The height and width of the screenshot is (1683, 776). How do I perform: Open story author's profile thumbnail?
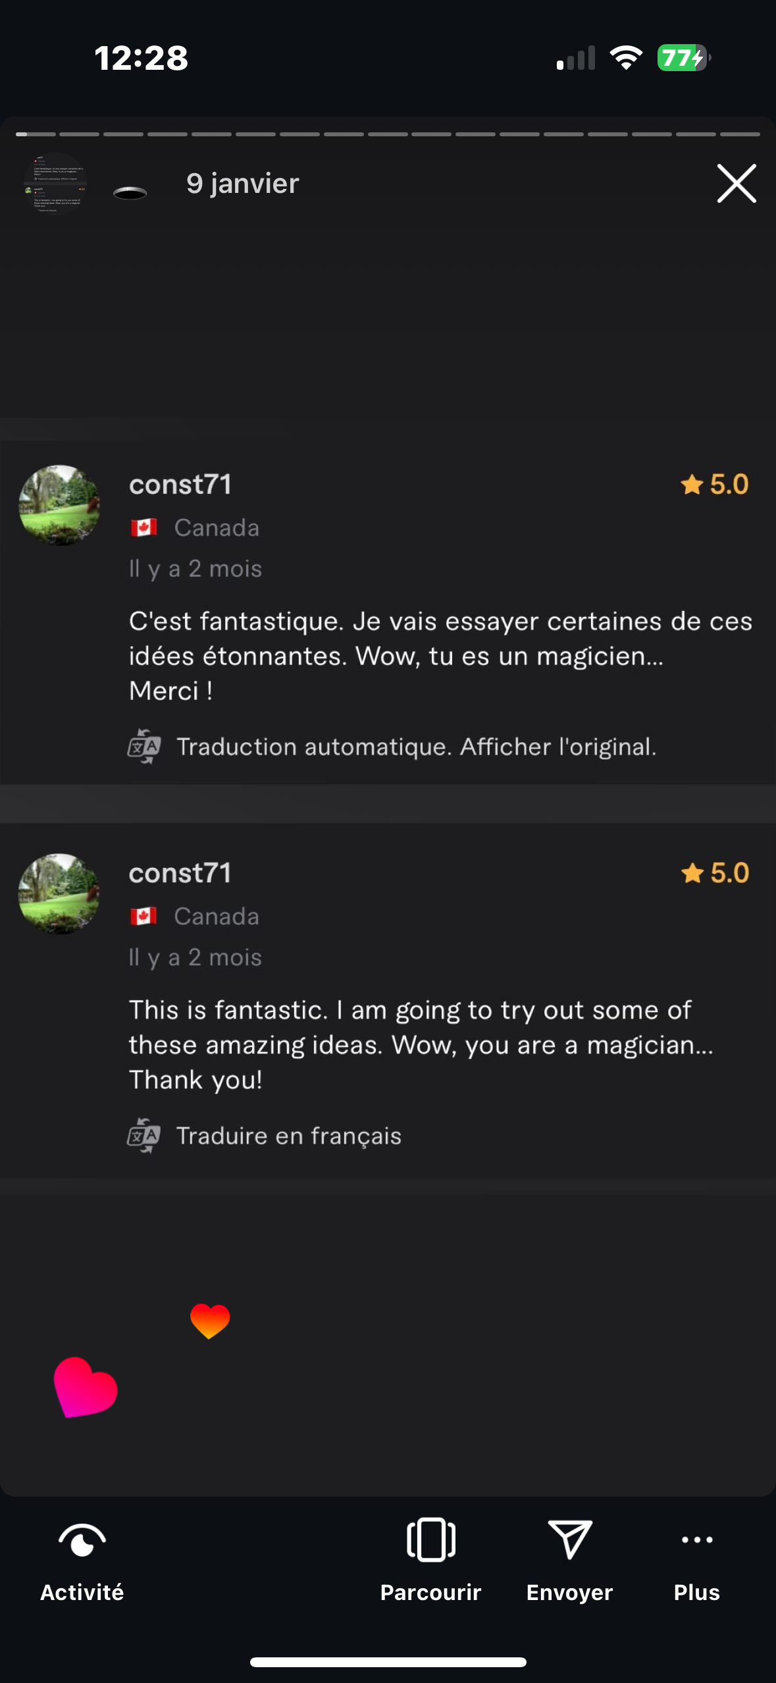pyautogui.click(x=55, y=184)
